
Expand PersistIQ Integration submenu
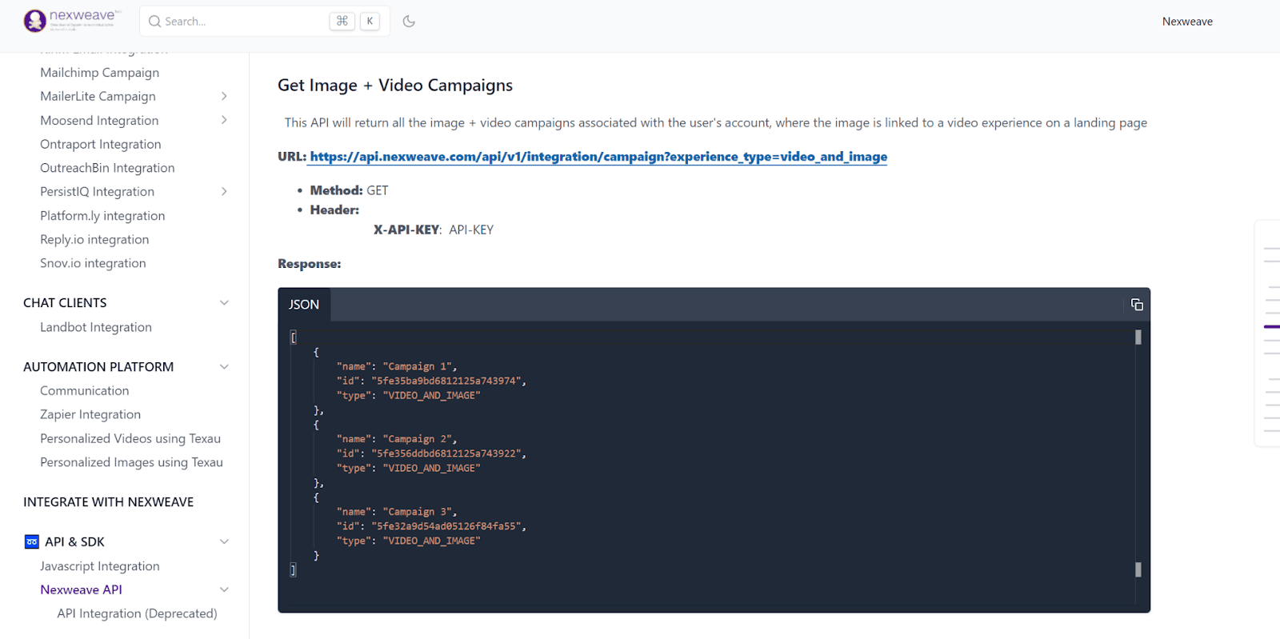[x=224, y=191]
